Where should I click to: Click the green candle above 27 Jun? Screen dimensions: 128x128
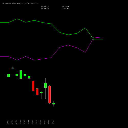pyautogui.click(x=8, y=76)
